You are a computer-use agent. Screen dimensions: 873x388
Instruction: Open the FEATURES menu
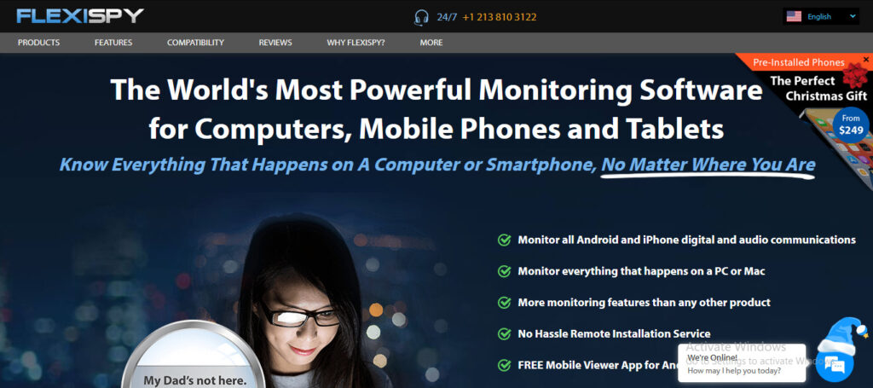coord(113,43)
